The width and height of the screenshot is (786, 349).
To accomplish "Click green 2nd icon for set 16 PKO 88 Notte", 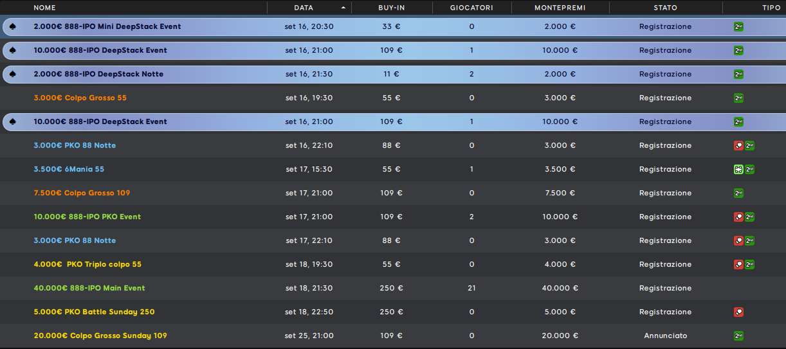I will 750,146.
